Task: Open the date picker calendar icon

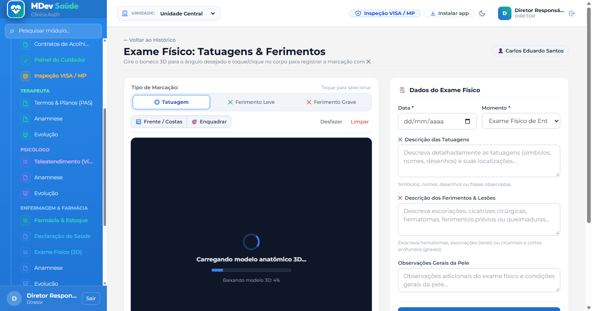Action: tap(468, 121)
